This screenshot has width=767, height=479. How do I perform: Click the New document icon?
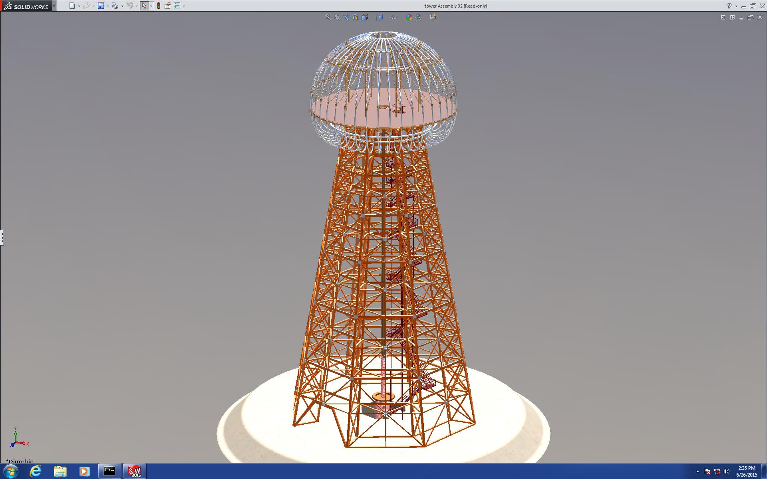pyautogui.click(x=72, y=6)
